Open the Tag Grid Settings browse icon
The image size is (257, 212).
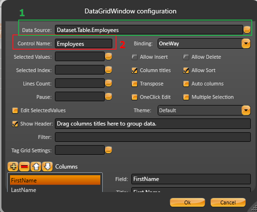(109, 150)
